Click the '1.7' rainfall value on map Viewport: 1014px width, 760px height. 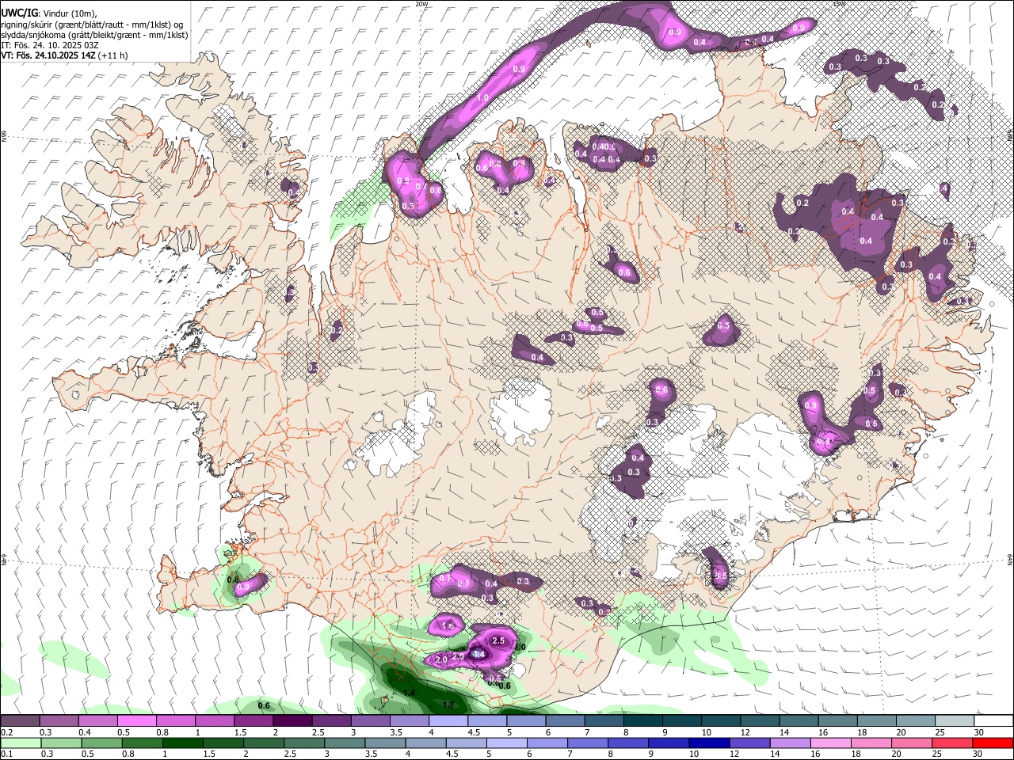tap(448, 705)
